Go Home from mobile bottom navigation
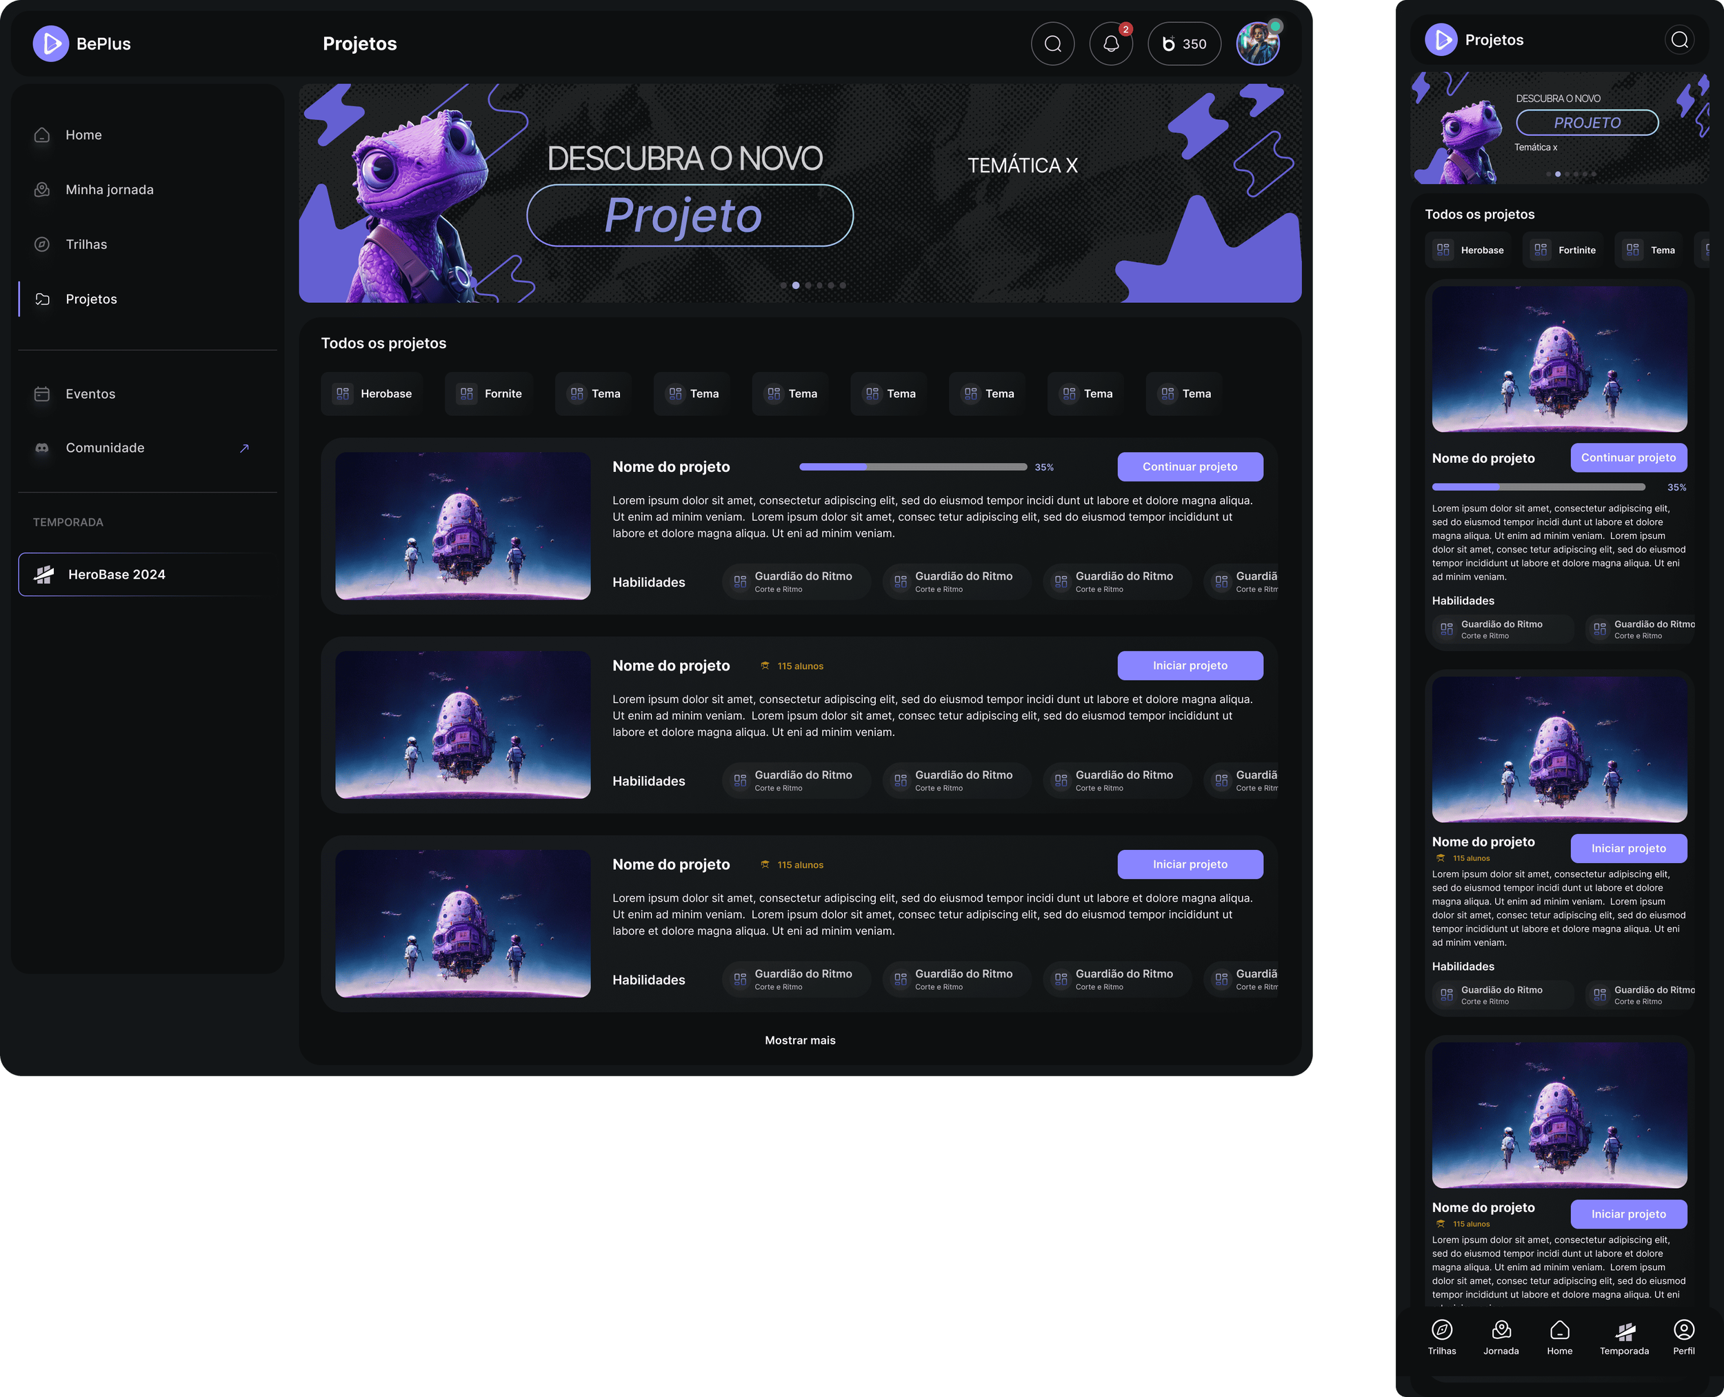The height and width of the screenshot is (1397, 1724). (1560, 1338)
